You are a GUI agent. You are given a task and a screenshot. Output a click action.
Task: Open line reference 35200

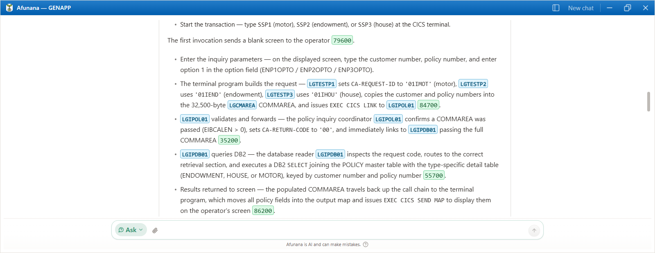[x=229, y=140]
